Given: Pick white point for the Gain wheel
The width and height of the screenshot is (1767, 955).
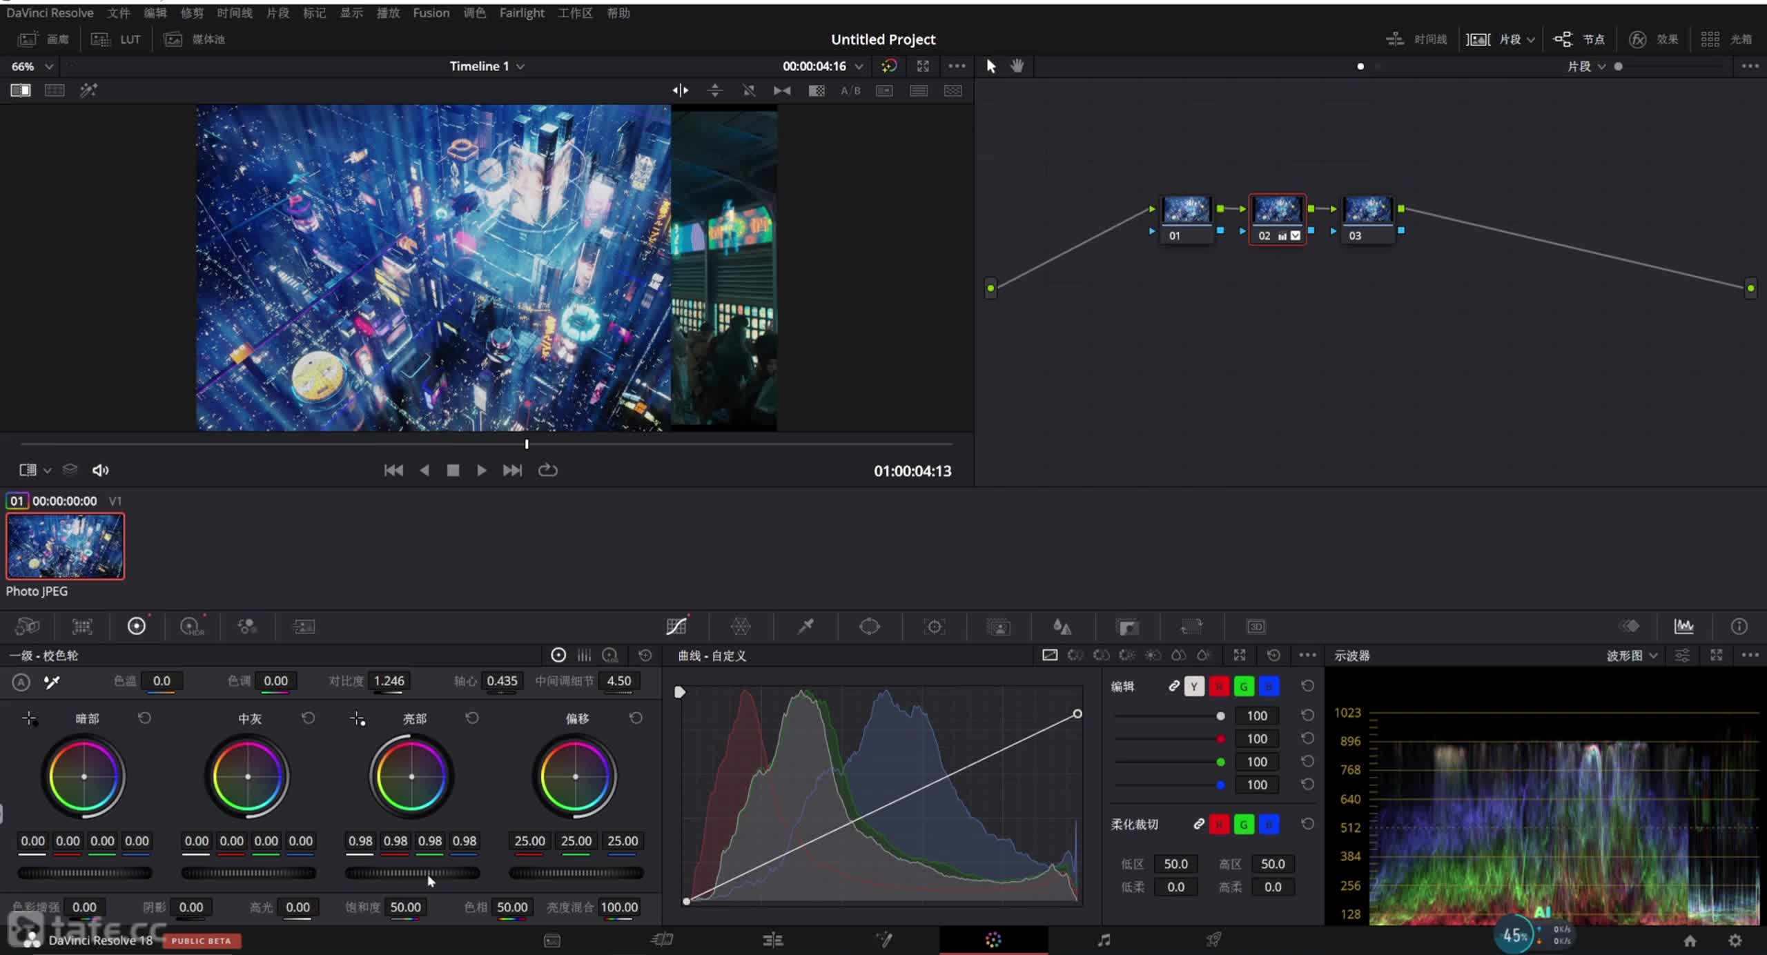Looking at the screenshot, I should pyautogui.click(x=358, y=718).
